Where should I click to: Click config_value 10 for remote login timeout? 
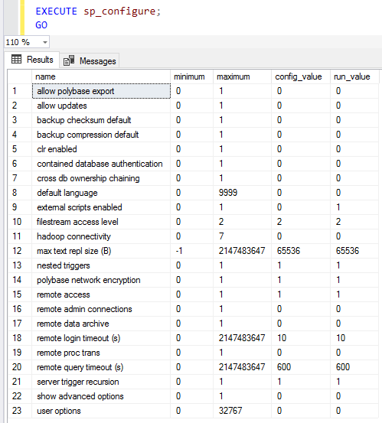301,338
